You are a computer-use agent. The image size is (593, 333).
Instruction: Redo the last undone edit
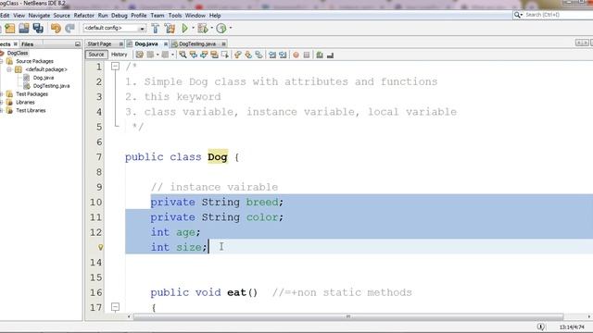(x=69, y=29)
